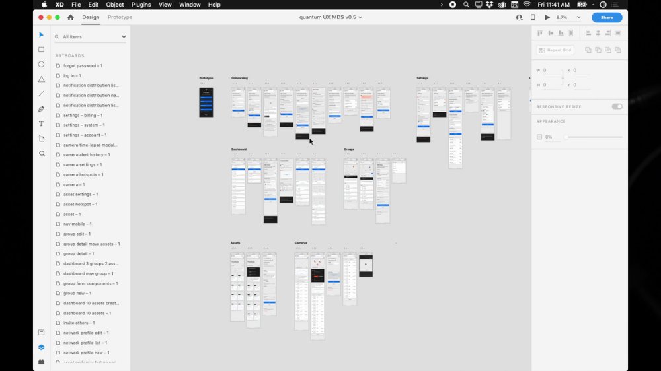Select the Ellipse tool
The image size is (661, 371).
[x=41, y=65]
